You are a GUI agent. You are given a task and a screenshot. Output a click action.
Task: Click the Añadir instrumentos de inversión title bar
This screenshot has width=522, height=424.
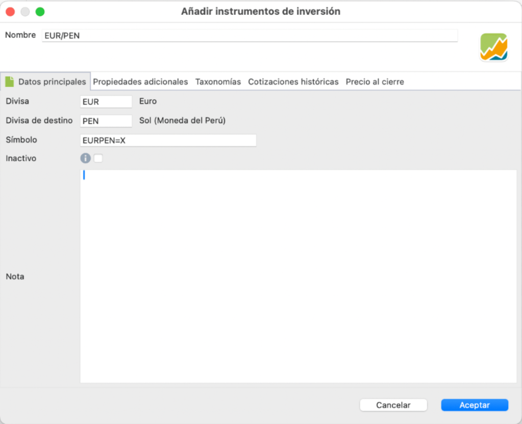coord(260,11)
